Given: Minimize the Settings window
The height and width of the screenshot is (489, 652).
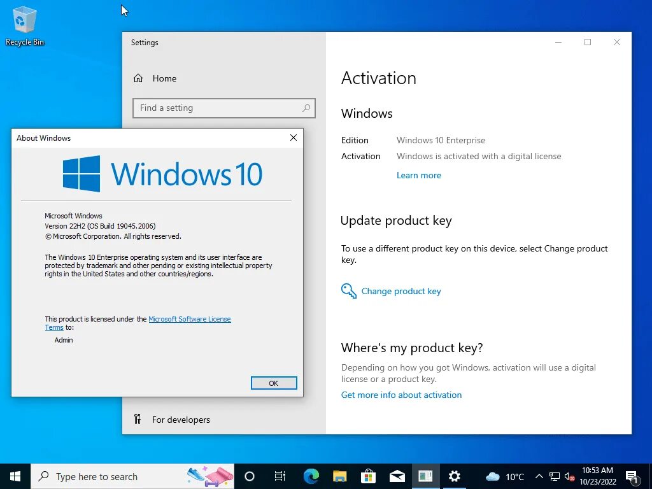Looking at the screenshot, I should click(558, 42).
